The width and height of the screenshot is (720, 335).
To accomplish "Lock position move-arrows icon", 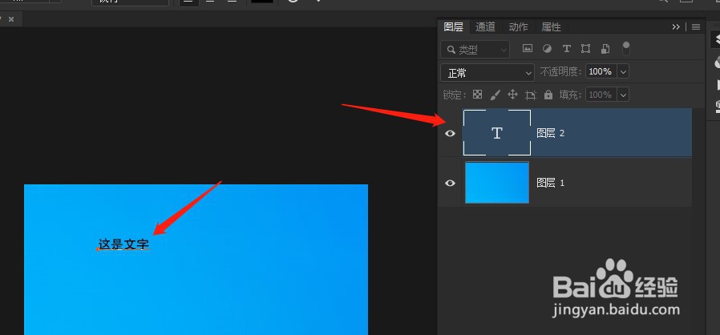I will tap(512, 95).
